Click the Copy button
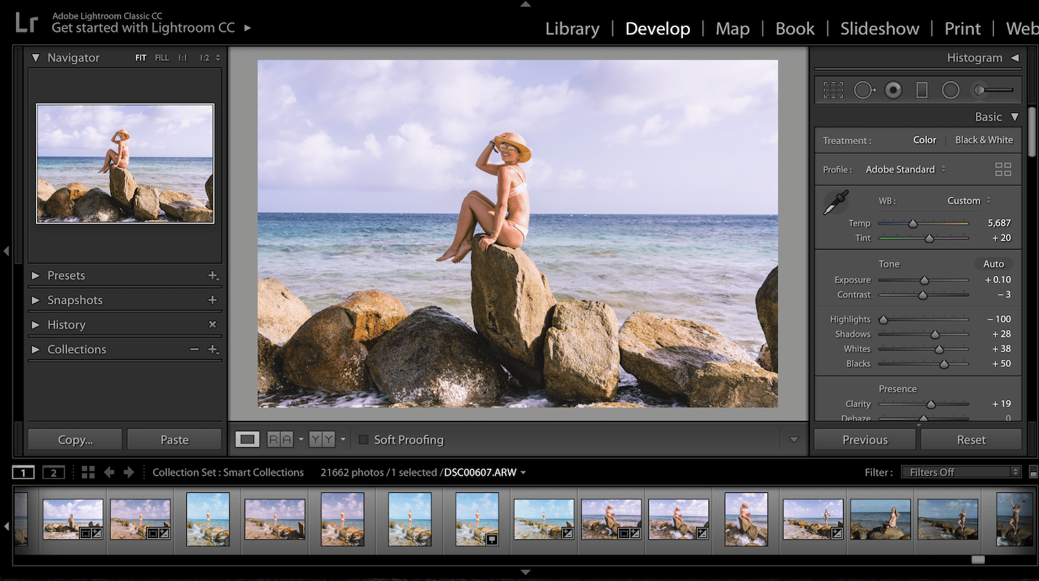This screenshot has width=1039, height=581. (x=74, y=439)
